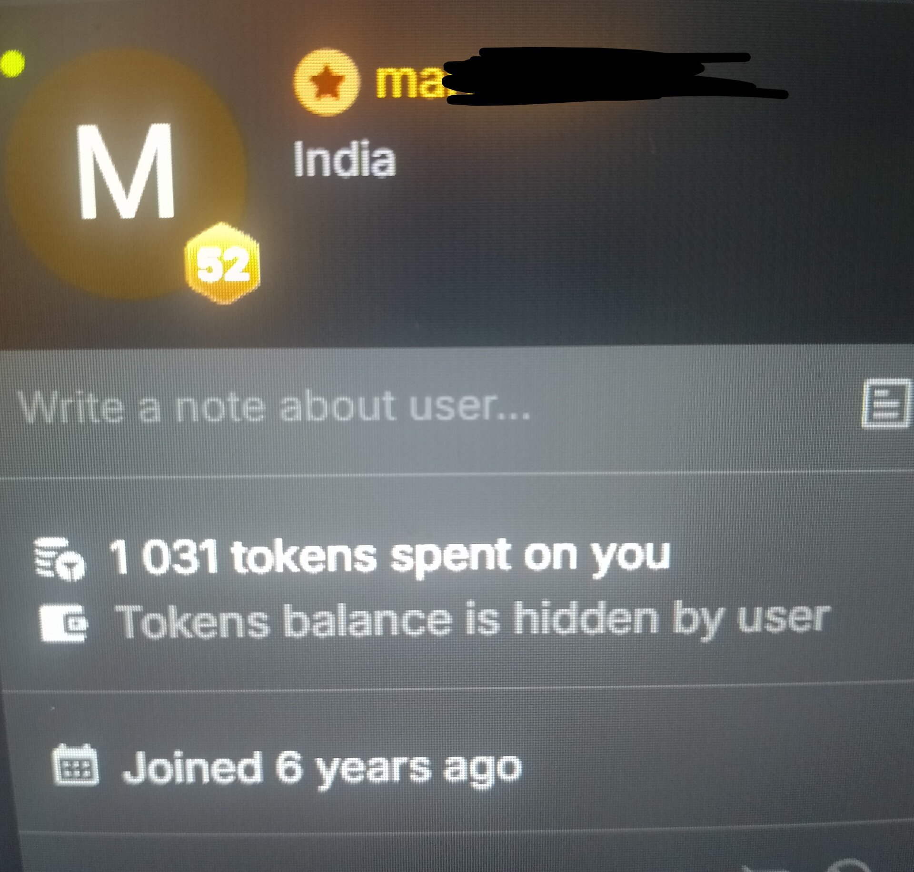Click the level 52 hexagon badge
The height and width of the screenshot is (872, 914).
pos(223,263)
